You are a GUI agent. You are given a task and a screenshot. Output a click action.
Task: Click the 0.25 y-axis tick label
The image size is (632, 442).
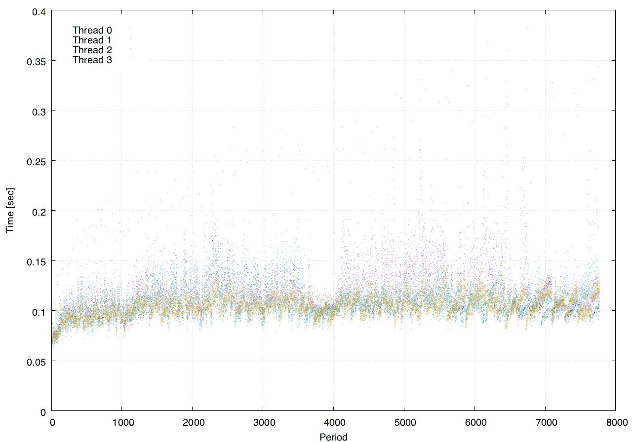pyautogui.click(x=36, y=161)
